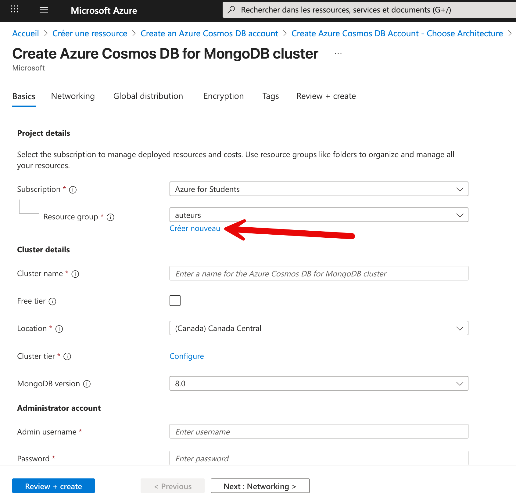Image resolution: width=516 pixels, height=501 pixels.
Task: Open the Location info tooltip
Action: 59,329
